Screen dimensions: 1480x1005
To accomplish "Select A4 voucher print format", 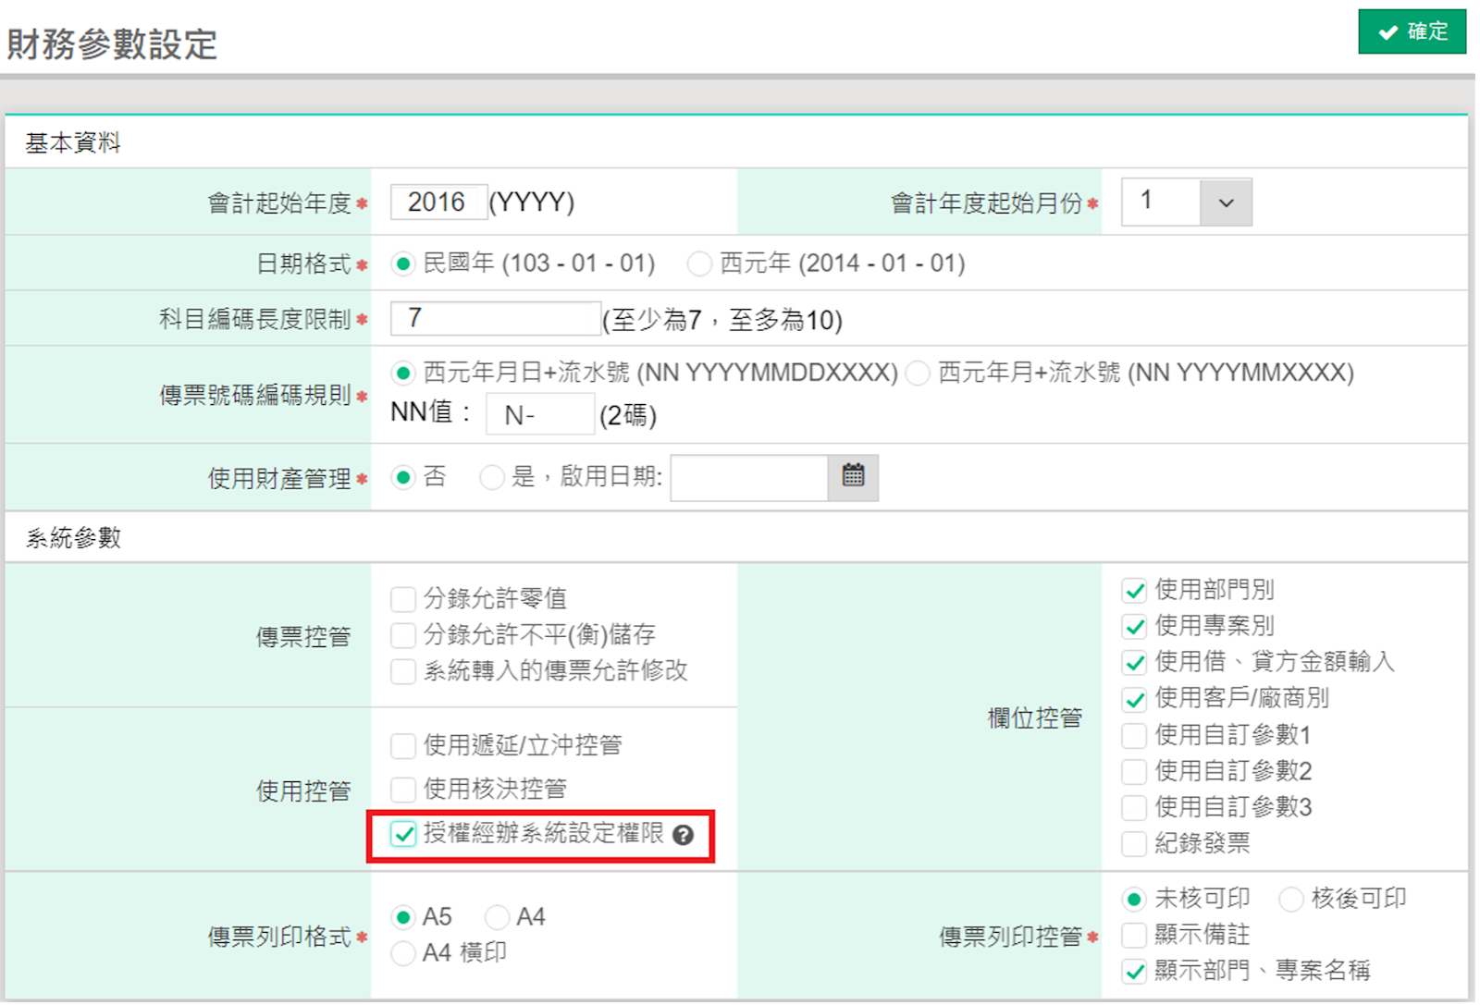I will [498, 917].
